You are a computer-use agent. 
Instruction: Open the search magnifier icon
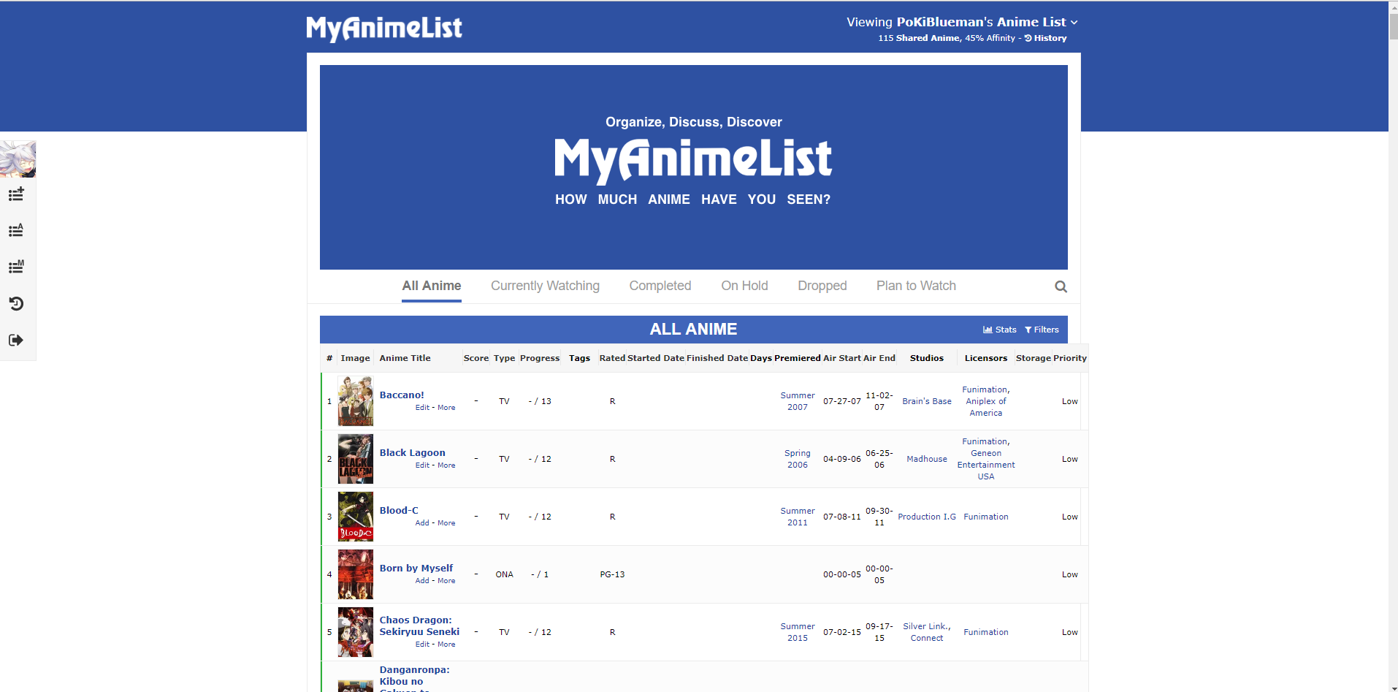click(x=1061, y=286)
